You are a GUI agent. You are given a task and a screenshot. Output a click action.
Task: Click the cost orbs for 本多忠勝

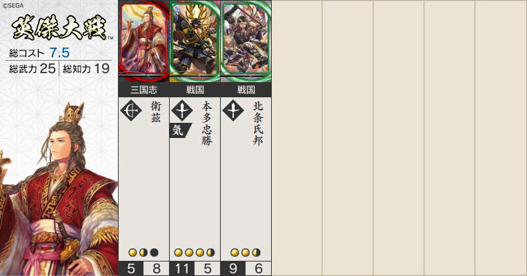(195, 253)
